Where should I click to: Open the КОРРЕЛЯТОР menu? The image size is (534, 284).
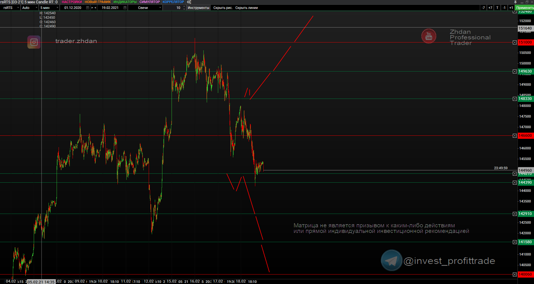click(x=173, y=2)
